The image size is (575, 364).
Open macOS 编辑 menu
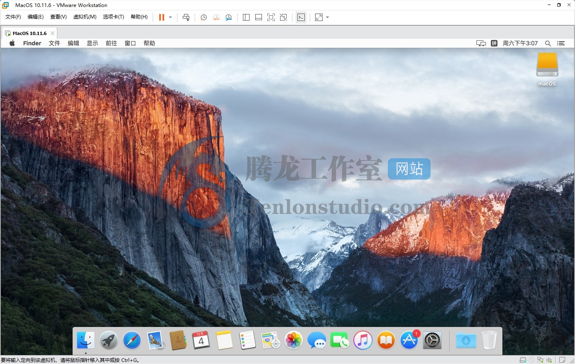(73, 43)
